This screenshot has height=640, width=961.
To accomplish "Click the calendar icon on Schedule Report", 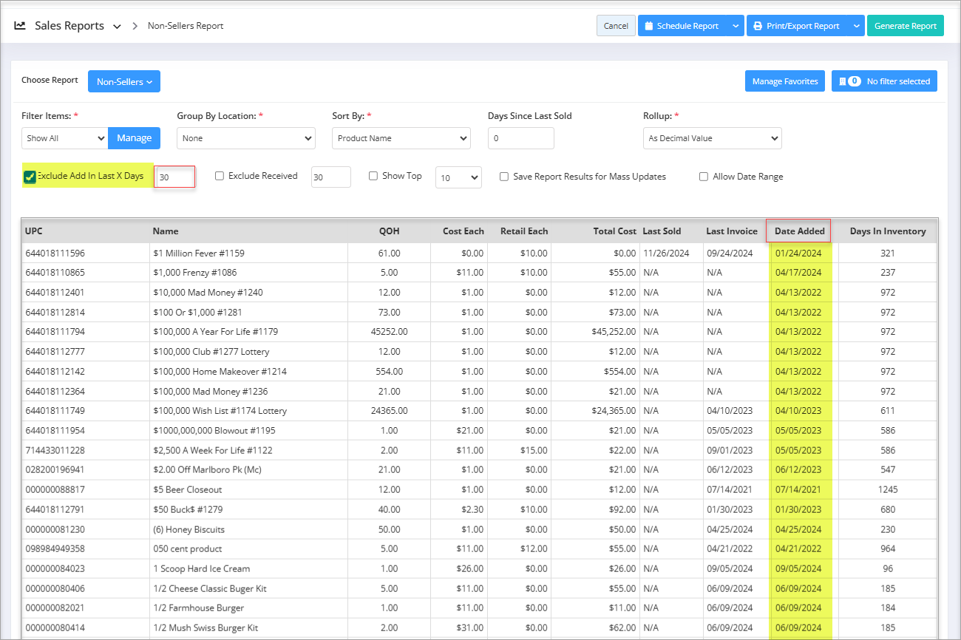I will [648, 26].
